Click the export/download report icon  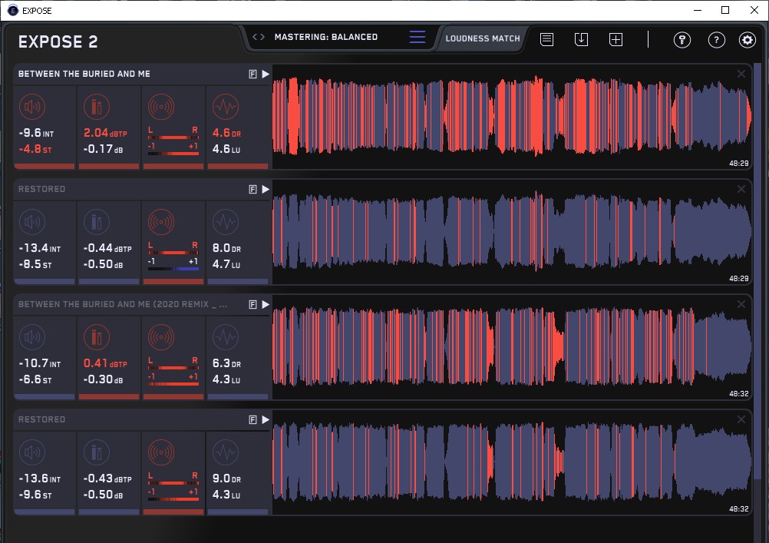(x=581, y=39)
